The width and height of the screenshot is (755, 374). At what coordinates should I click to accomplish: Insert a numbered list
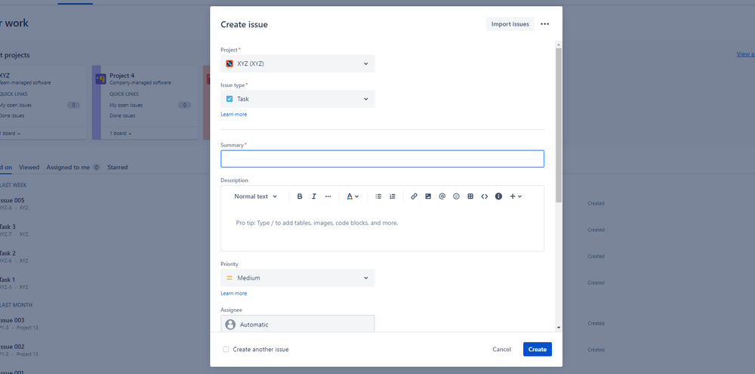[x=393, y=196]
